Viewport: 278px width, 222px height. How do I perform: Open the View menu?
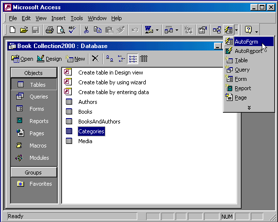point(41,18)
